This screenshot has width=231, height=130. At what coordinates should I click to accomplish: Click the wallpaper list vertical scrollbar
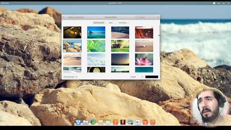click(x=160, y=41)
